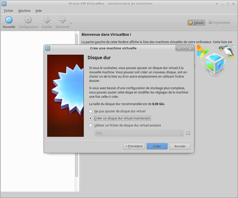Open the Machine menu
This screenshot has width=238, height=198.
pyautogui.click(x=24, y=11)
